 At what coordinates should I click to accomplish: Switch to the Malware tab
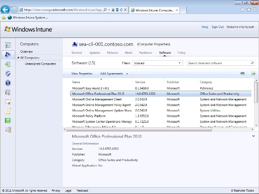(x=112, y=53)
